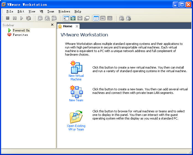Viewport: 193px width, 155px height.
Task: Click the resize grip in status bar corner
Action: pos(190,152)
